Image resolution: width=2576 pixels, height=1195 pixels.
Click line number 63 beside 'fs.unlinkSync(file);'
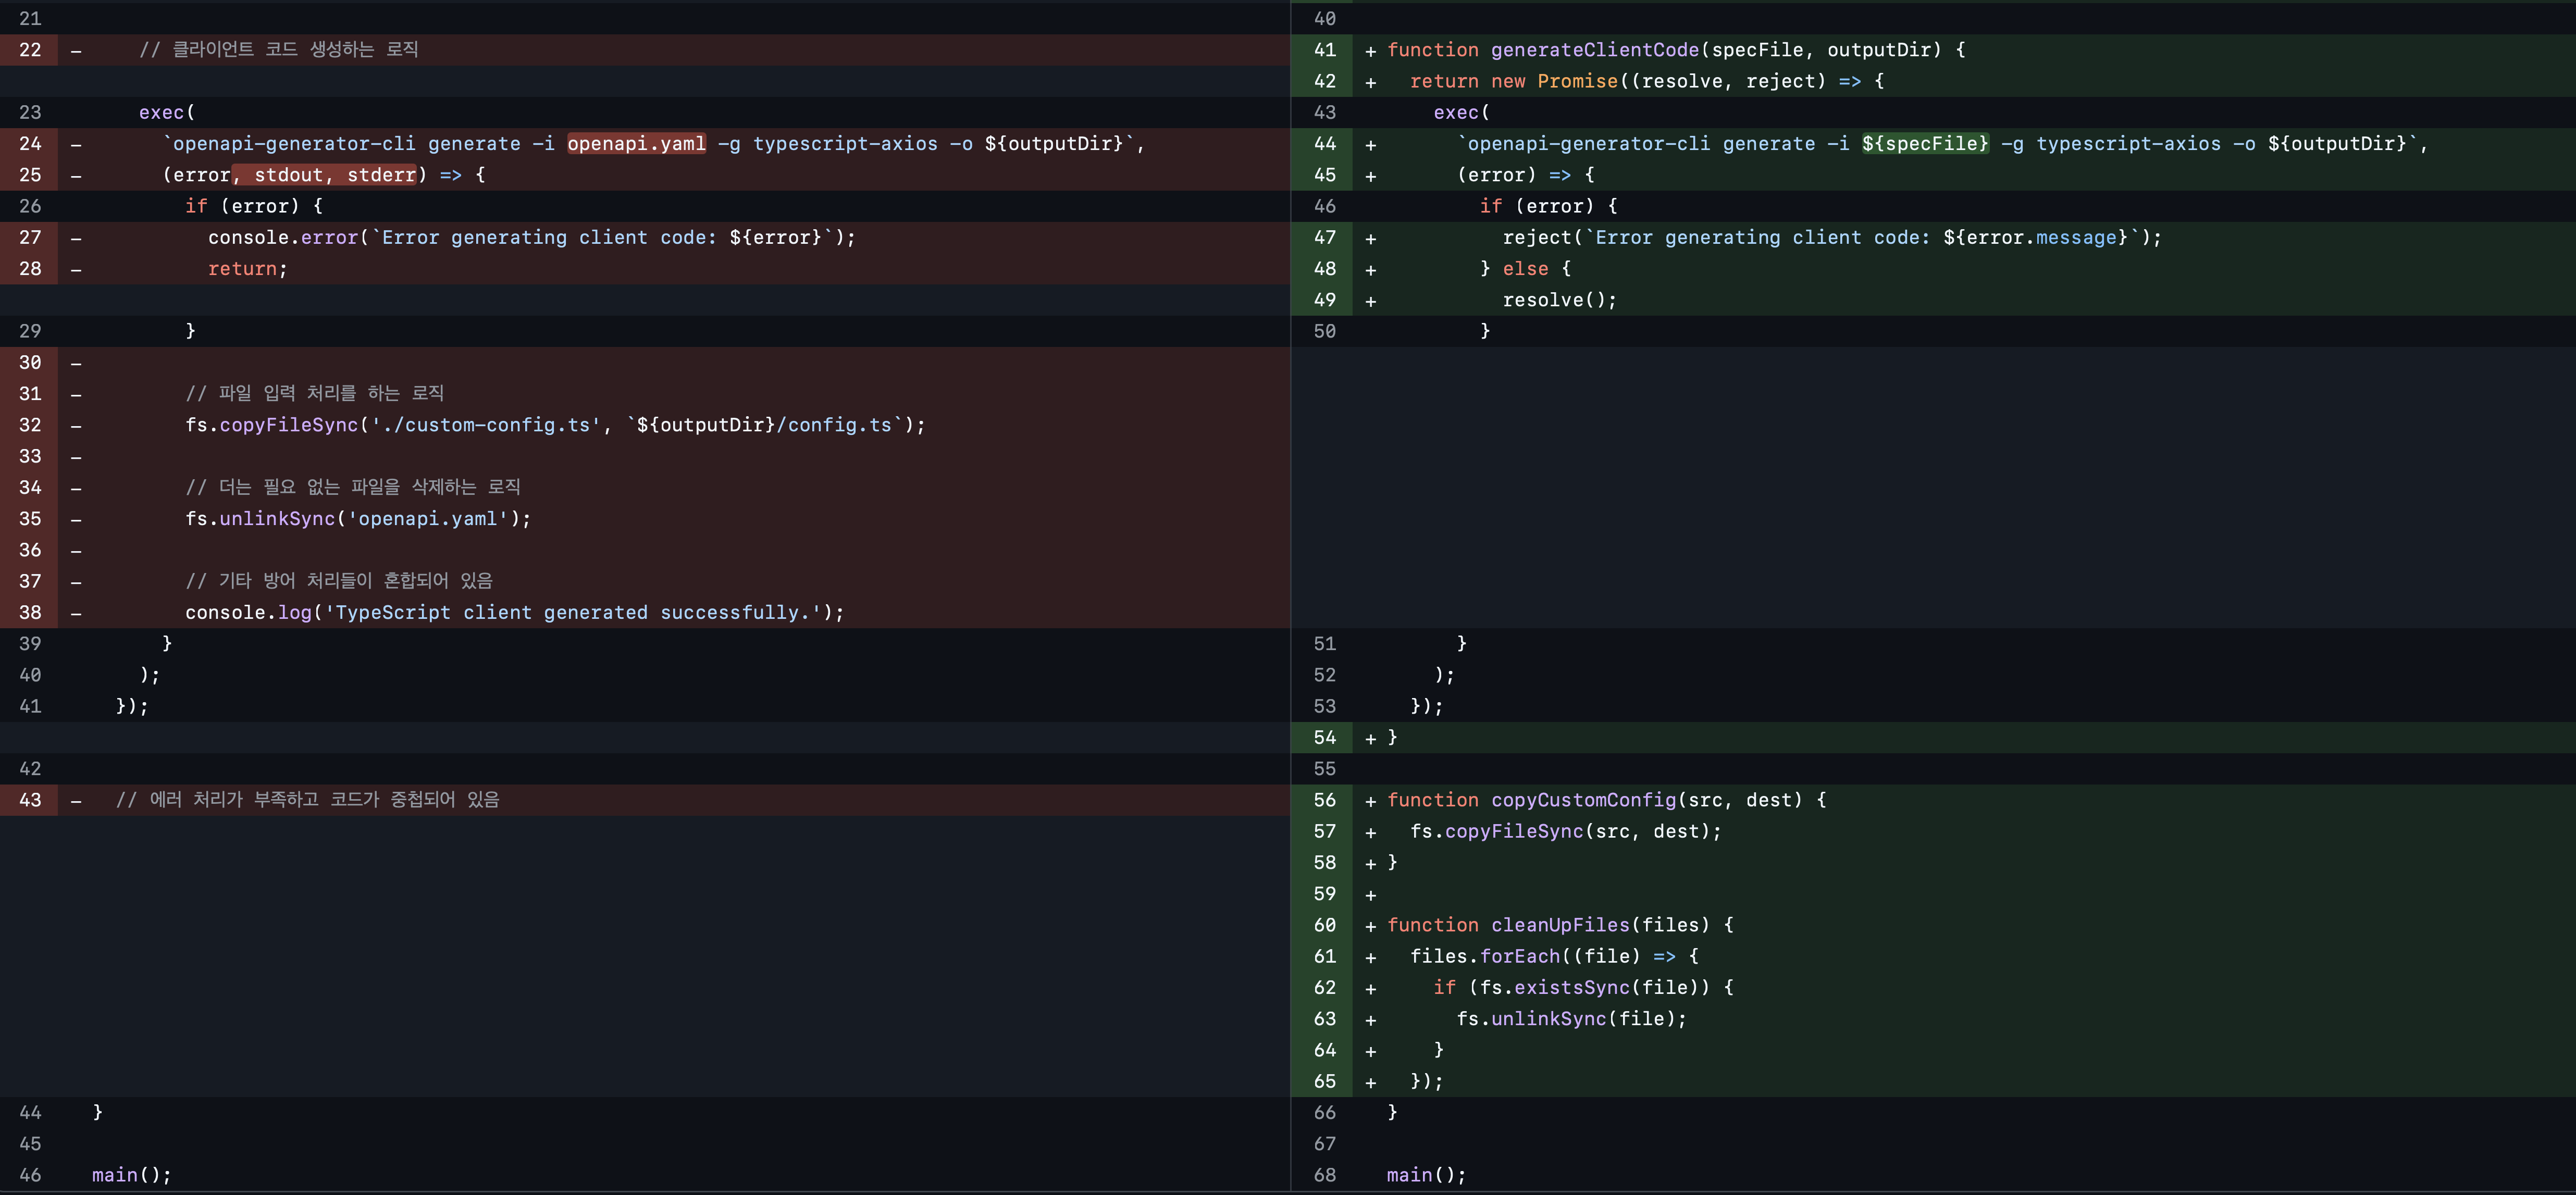[x=1324, y=1019]
